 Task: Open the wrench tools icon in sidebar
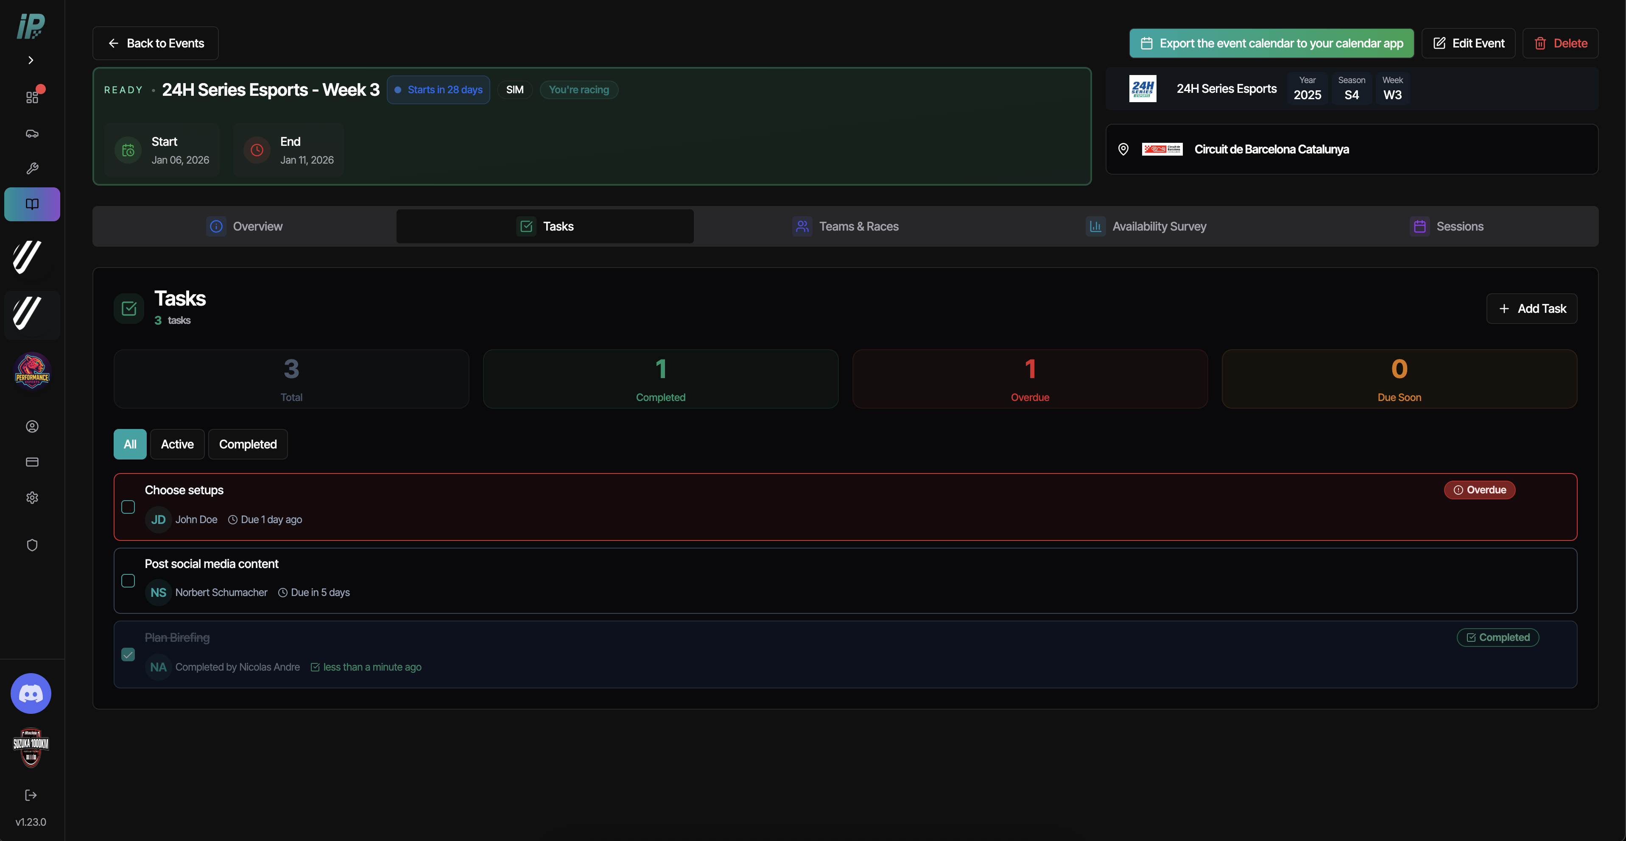click(x=32, y=168)
